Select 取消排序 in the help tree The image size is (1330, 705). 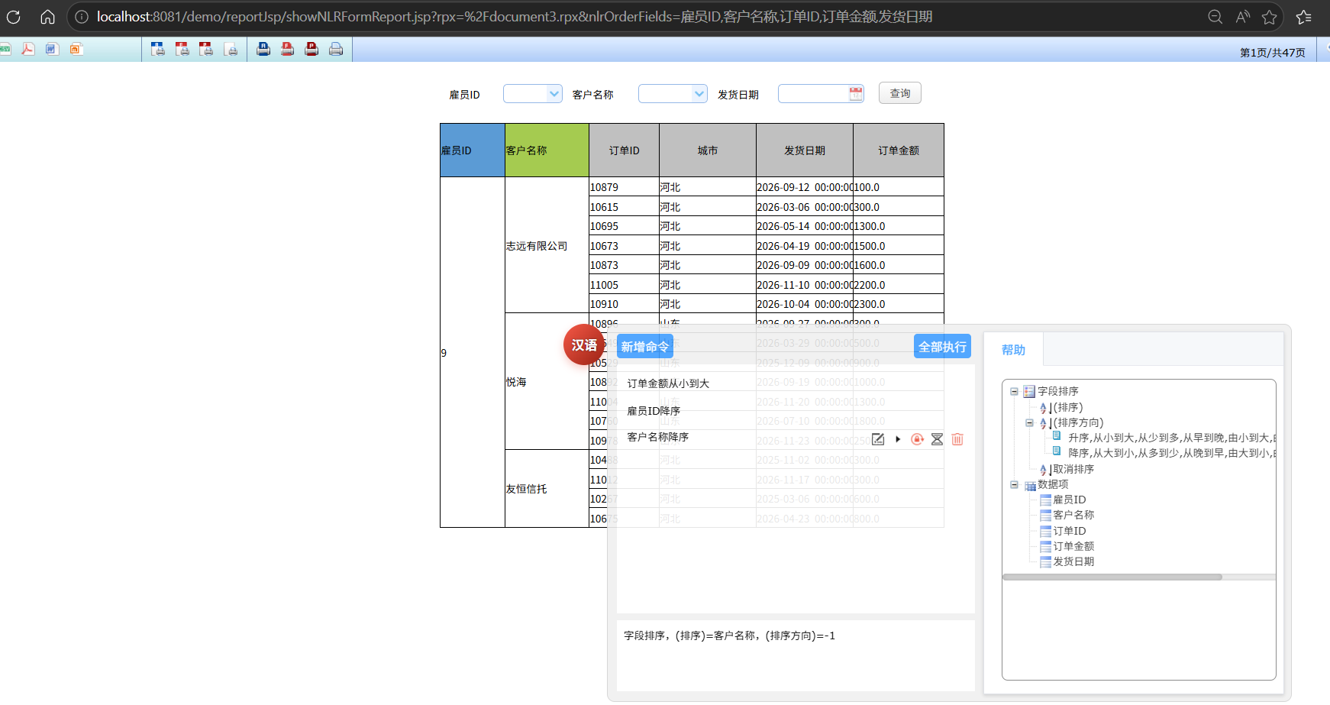[1073, 469]
